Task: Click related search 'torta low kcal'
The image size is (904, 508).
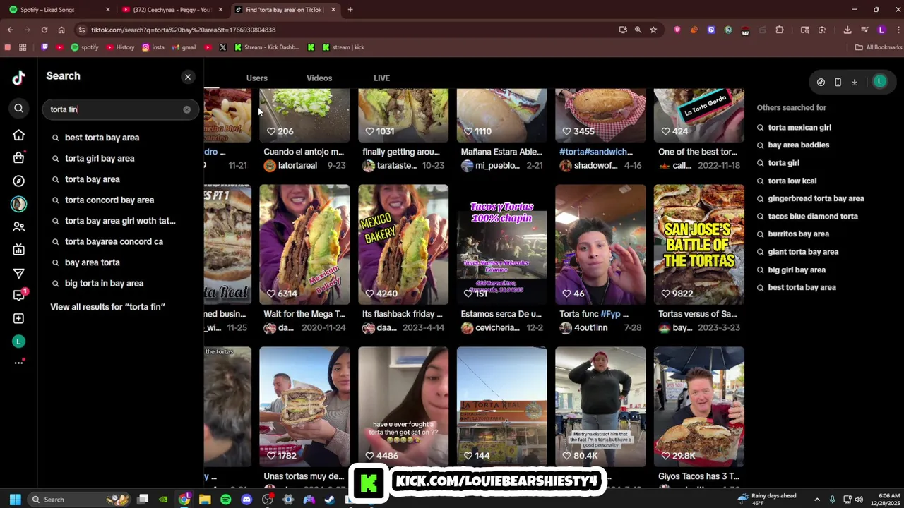Action: pos(792,181)
